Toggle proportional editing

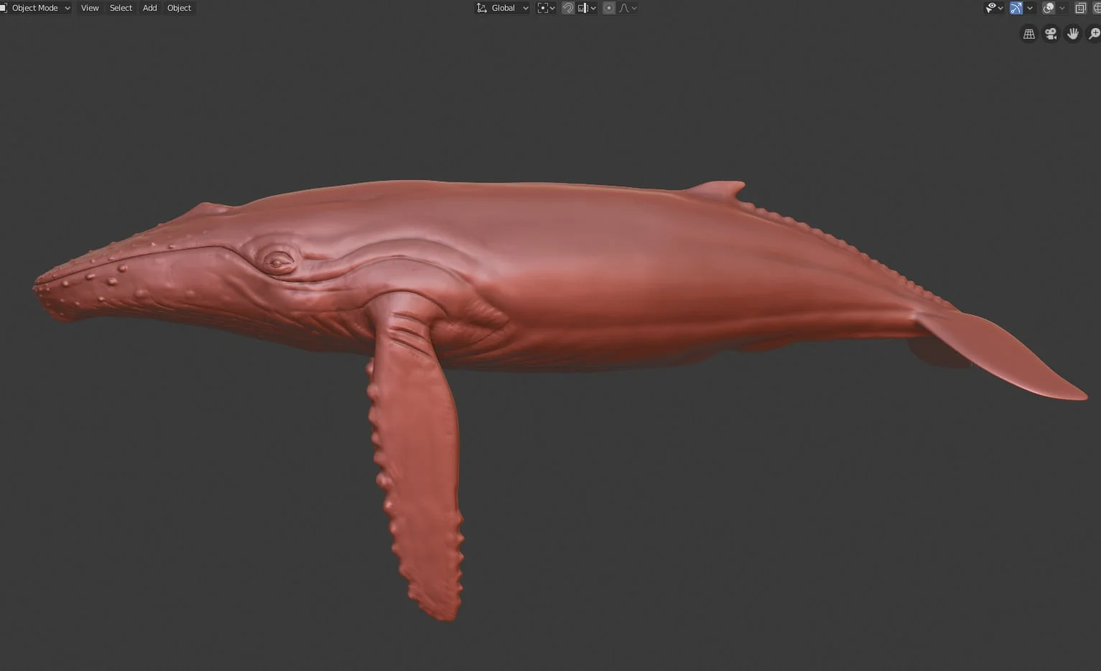608,8
